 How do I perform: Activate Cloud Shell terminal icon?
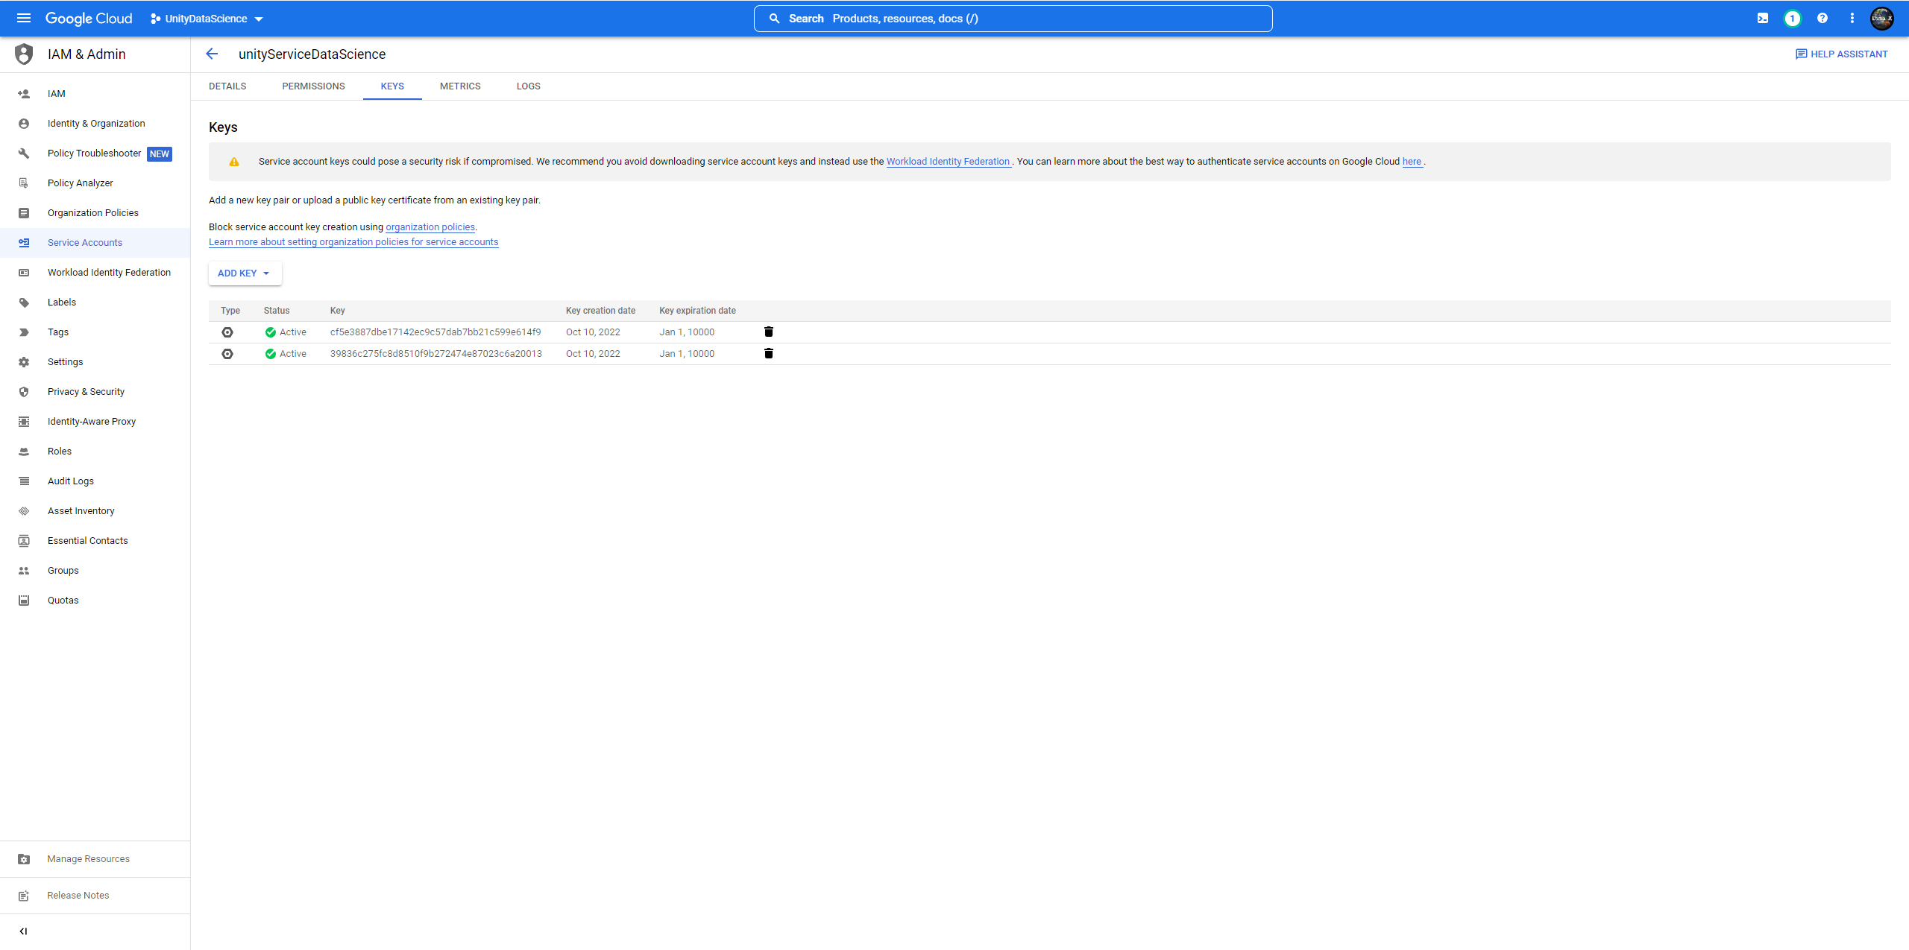pos(1762,18)
